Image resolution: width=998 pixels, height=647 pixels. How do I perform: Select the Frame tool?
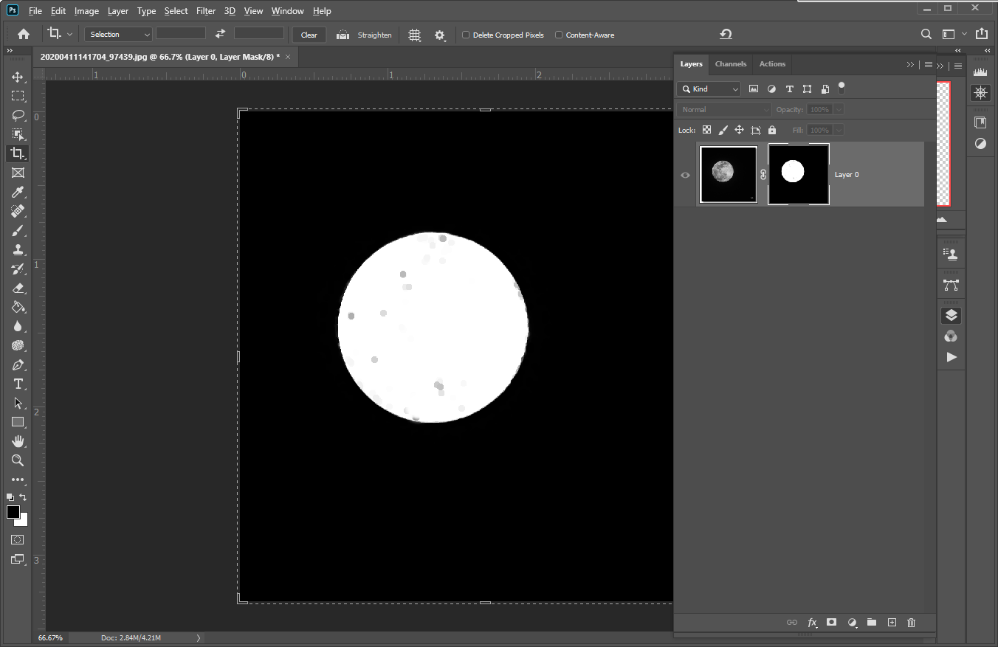(x=18, y=173)
